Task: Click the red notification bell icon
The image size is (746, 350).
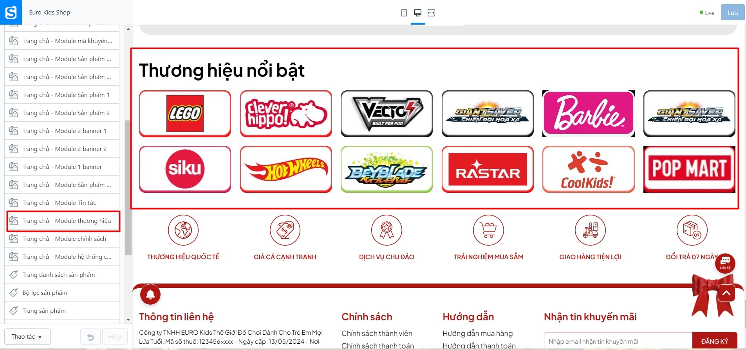Action: [x=150, y=295]
